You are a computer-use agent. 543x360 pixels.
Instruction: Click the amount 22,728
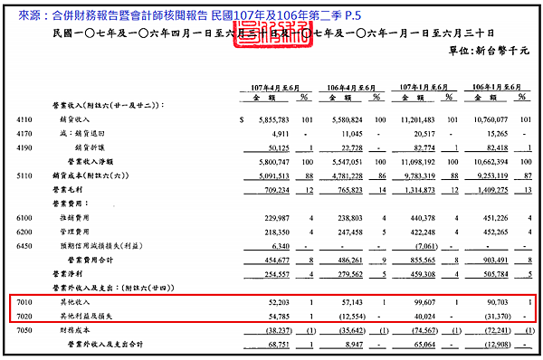point(352,148)
